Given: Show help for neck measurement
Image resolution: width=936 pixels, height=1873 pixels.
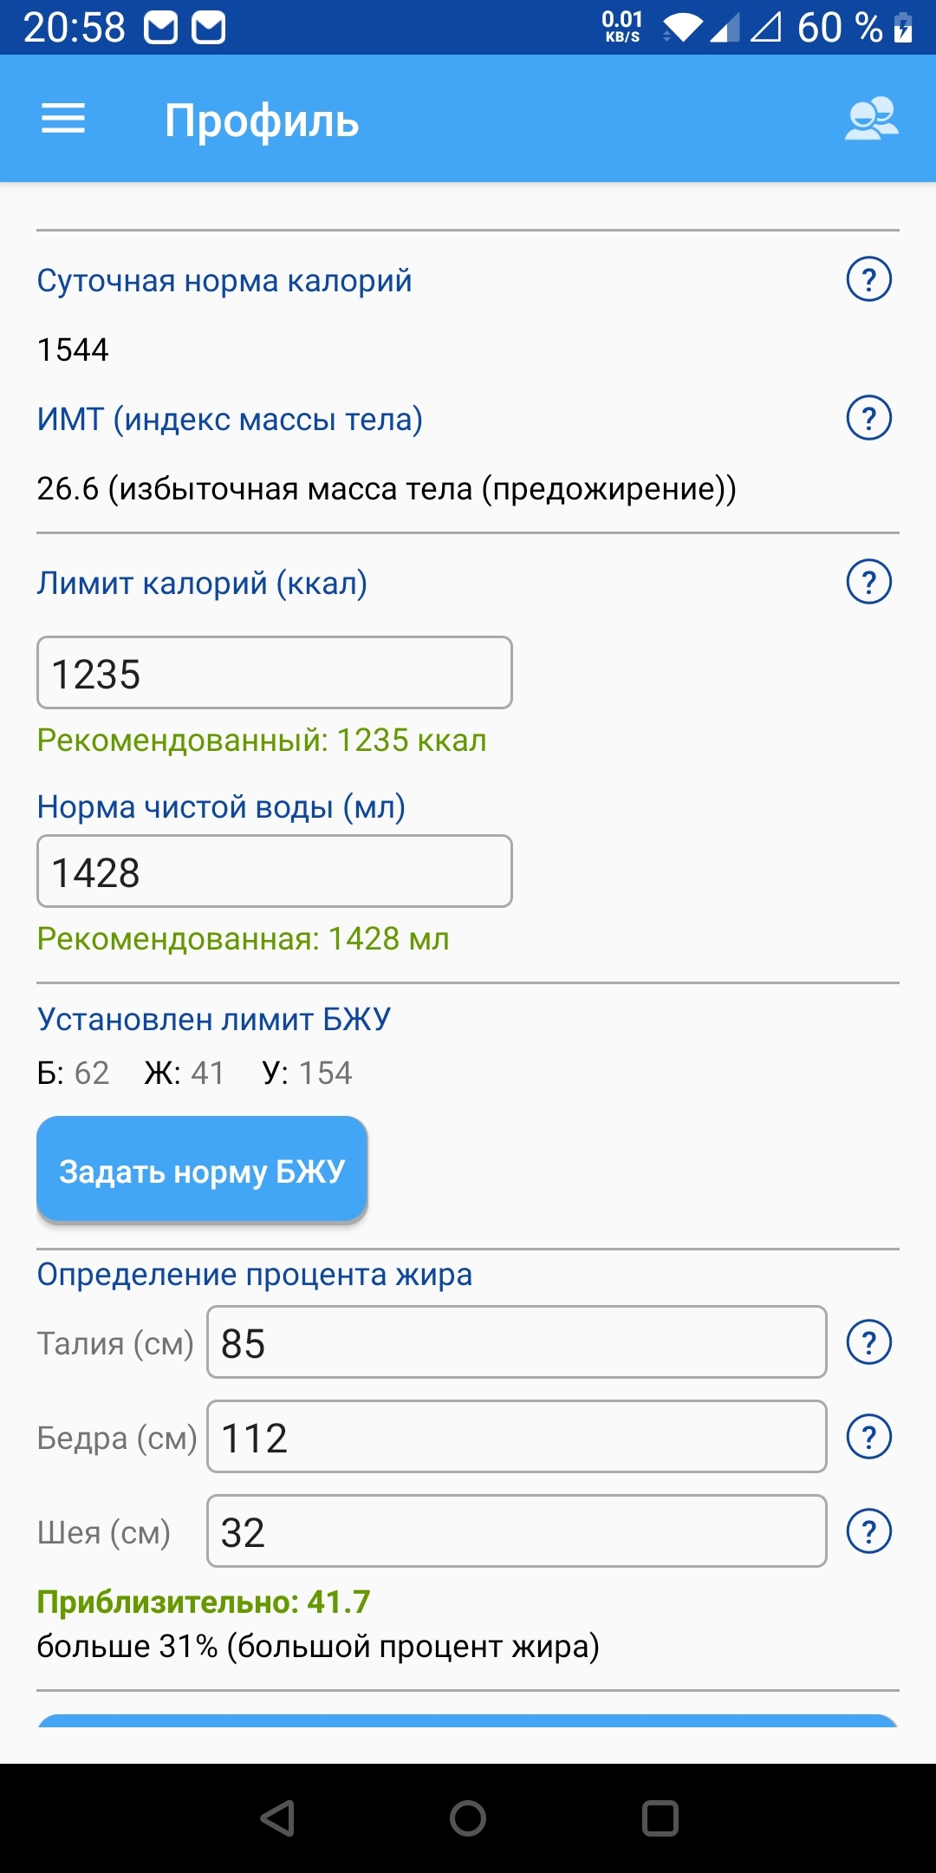Looking at the screenshot, I should coord(868,1531).
